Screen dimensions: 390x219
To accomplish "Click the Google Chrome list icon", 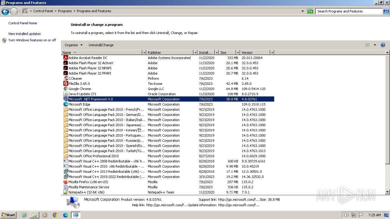I will pyautogui.click(x=66, y=89).
